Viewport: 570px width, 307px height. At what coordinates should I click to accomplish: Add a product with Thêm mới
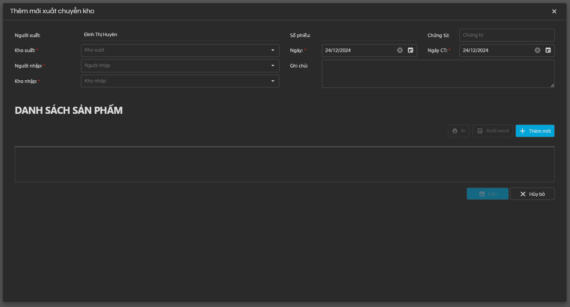coord(535,131)
